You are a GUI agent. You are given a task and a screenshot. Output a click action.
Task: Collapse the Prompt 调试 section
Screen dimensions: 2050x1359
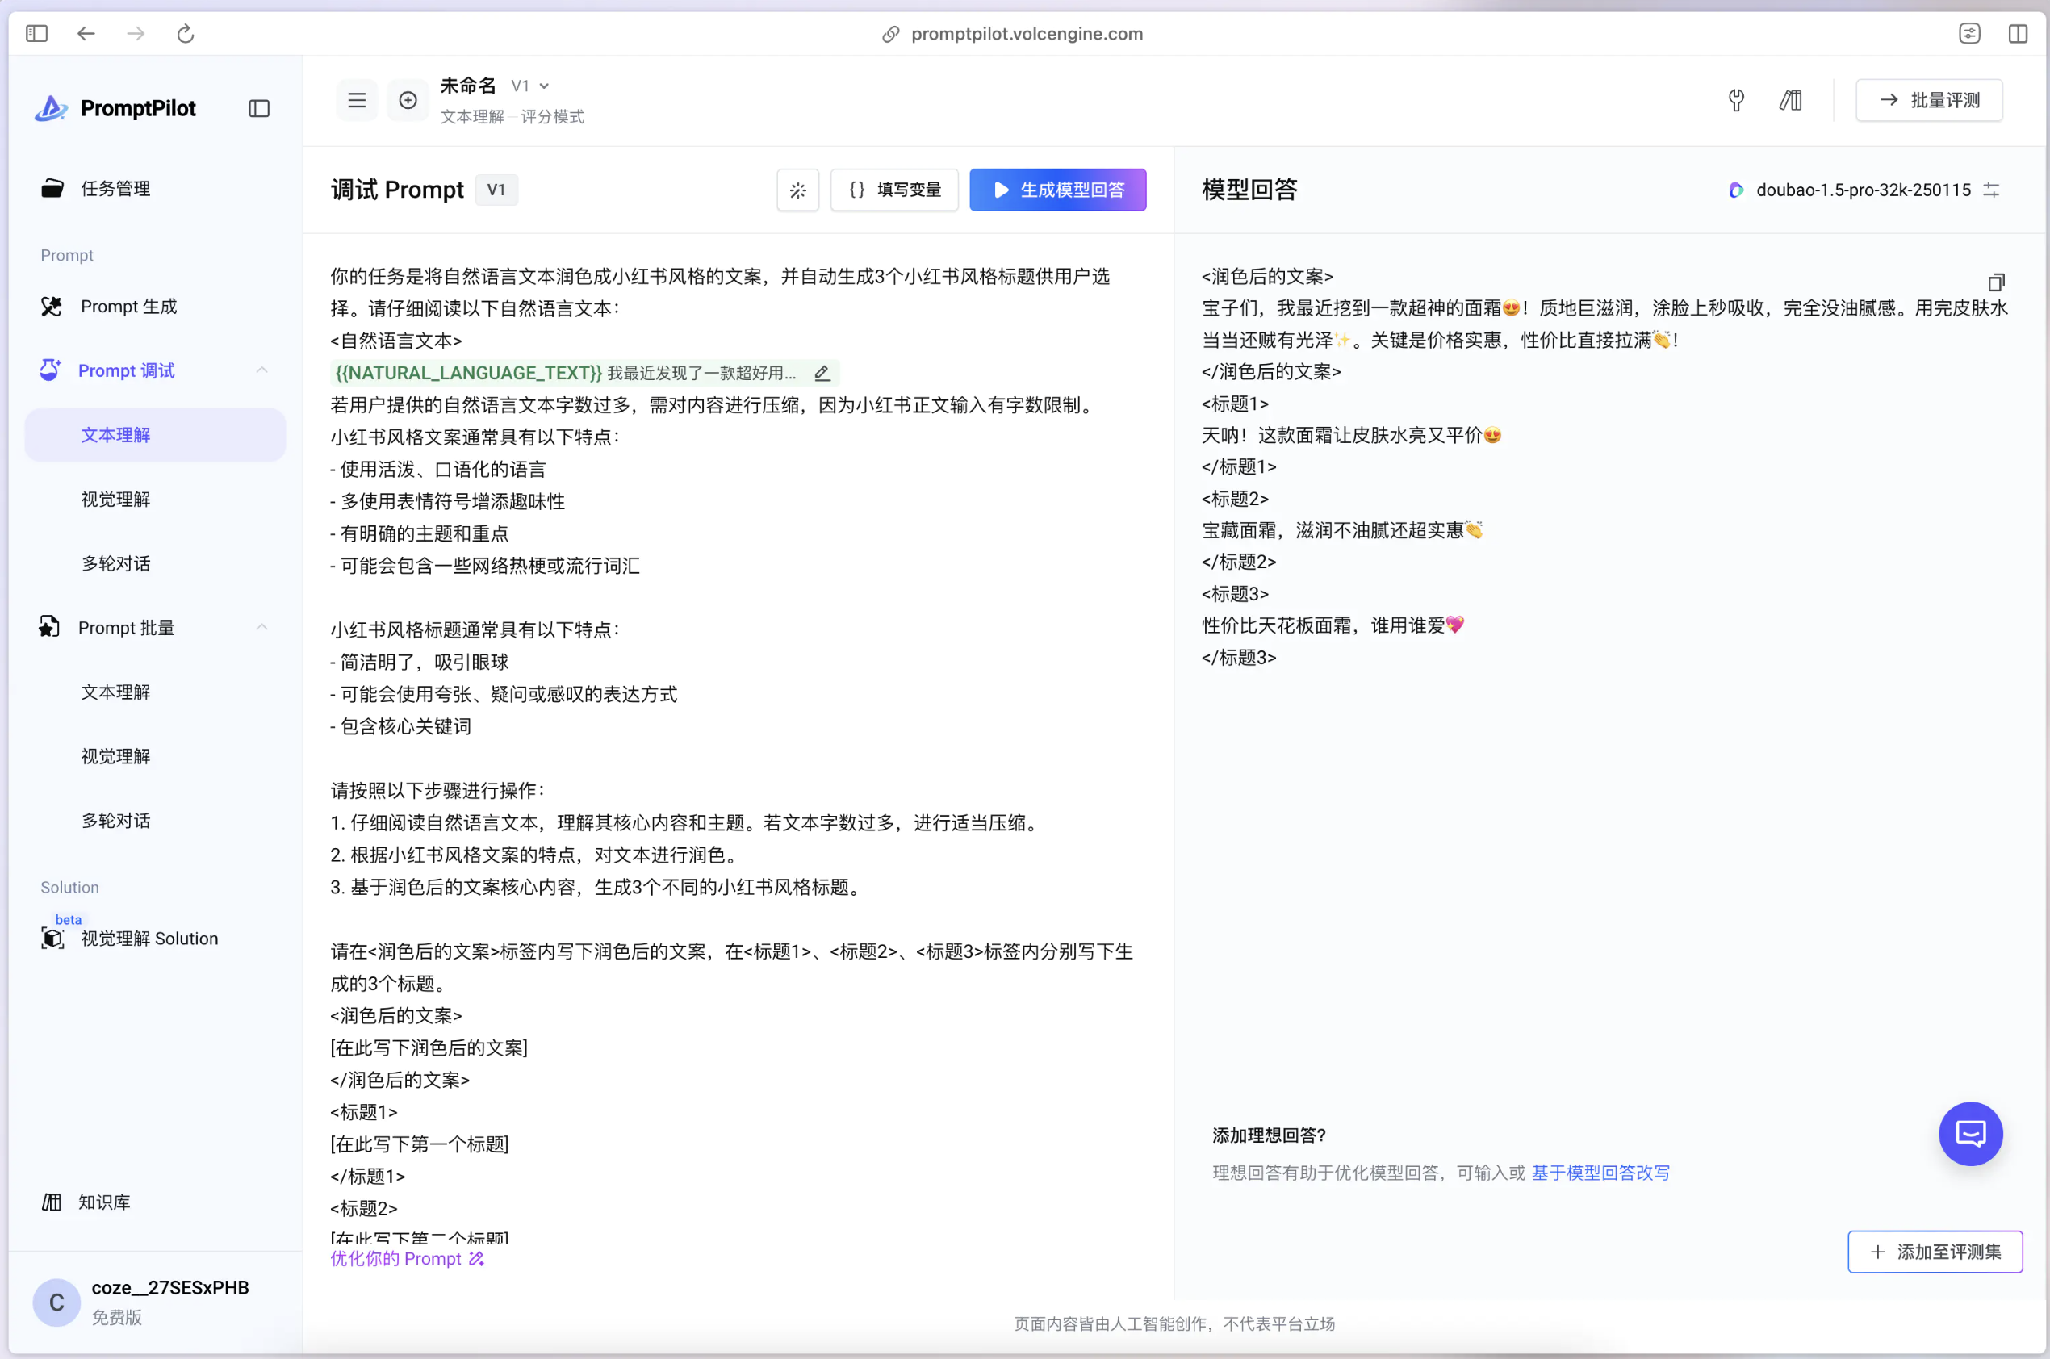(x=261, y=370)
